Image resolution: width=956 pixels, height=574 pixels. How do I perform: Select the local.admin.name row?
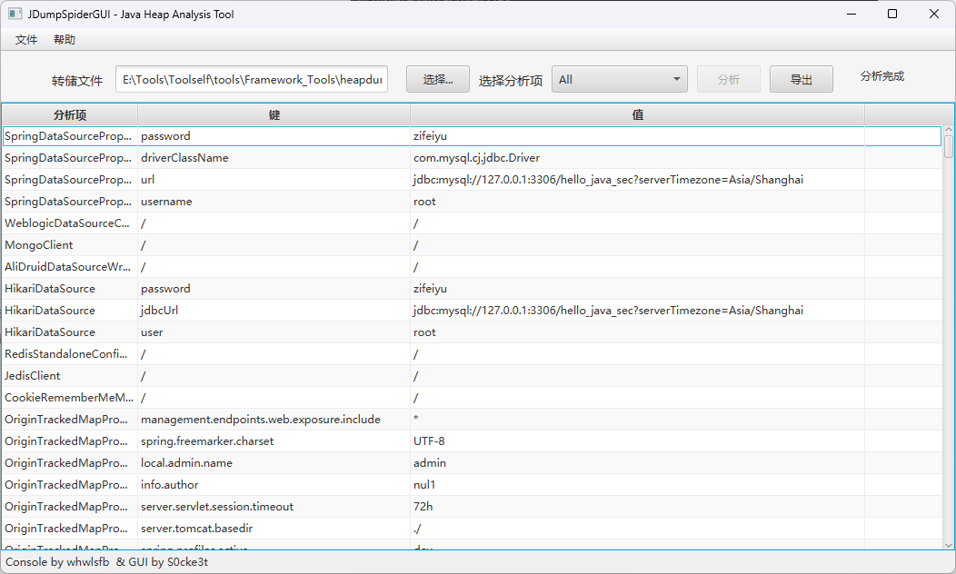472,462
